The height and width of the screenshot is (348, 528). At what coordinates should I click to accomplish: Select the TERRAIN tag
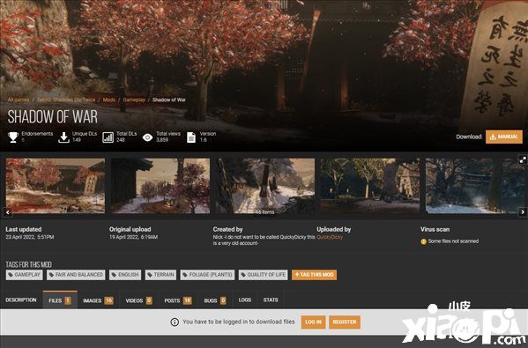[161, 275]
